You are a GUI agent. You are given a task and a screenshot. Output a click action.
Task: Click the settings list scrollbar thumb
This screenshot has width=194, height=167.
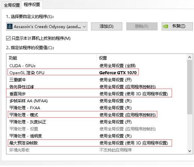[190, 87]
